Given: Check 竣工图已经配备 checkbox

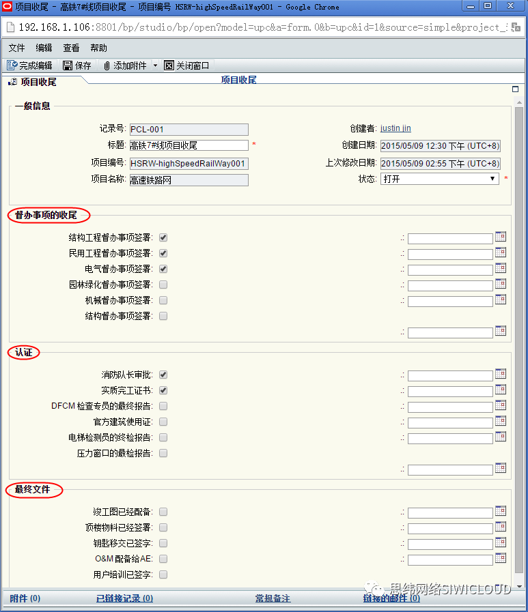Looking at the screenshot, I should click(x=163, y=512).
